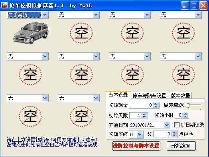Click the empty 空 icon in middle row, fourth slot
This screenshot has height=157, width=209.
[x=183, y=74]
